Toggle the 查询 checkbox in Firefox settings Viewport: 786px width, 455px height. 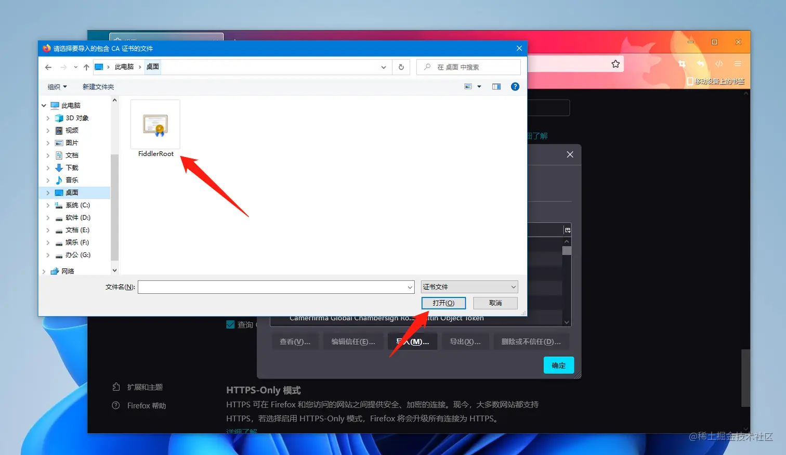pyautogui.click(x=230, y=324)
